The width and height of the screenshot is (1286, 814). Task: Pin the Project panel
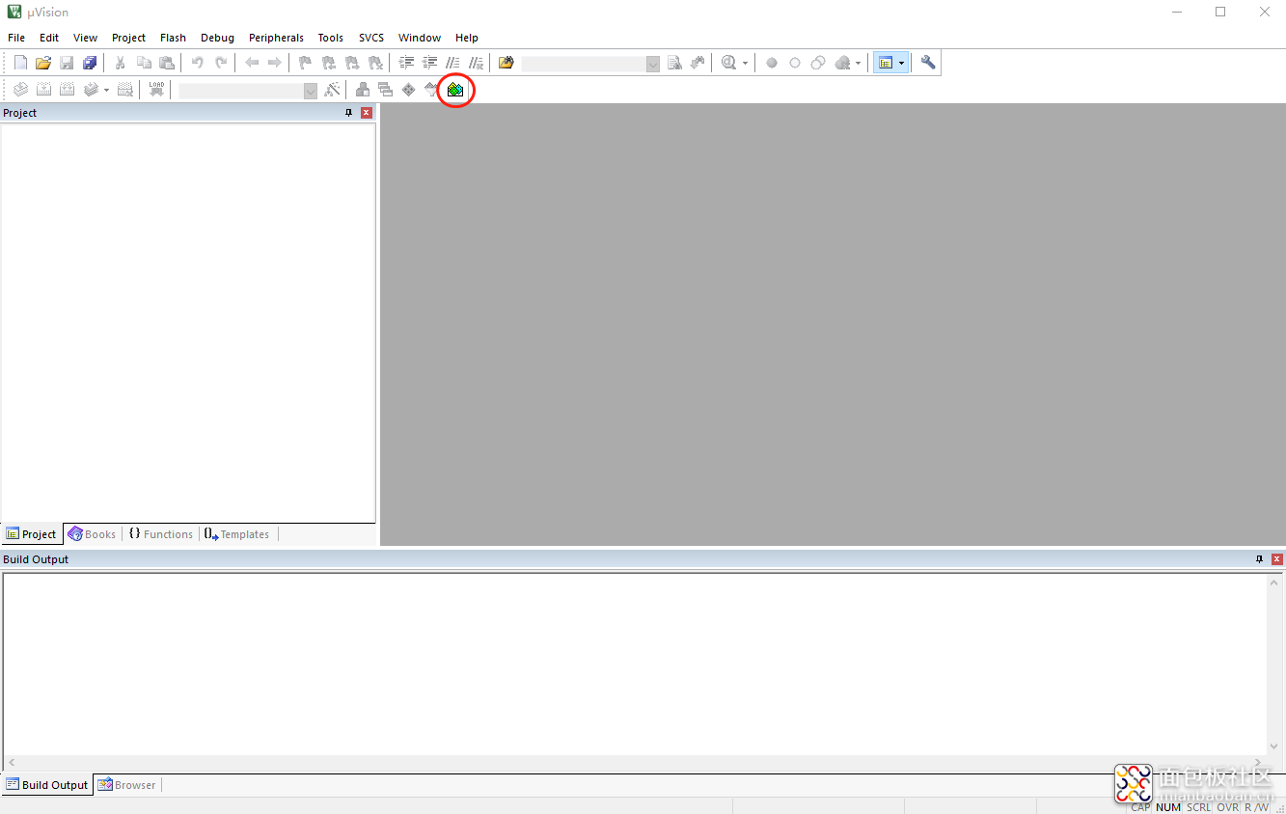coord(349,113)
